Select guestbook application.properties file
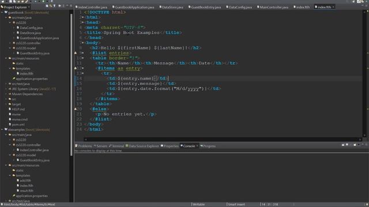 point(32,79)
